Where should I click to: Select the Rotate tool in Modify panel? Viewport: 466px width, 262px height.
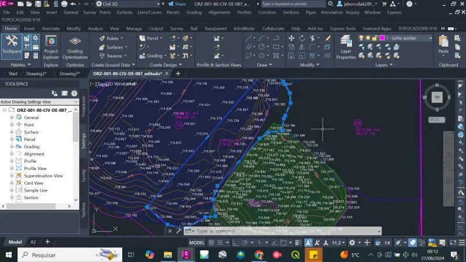302,38
